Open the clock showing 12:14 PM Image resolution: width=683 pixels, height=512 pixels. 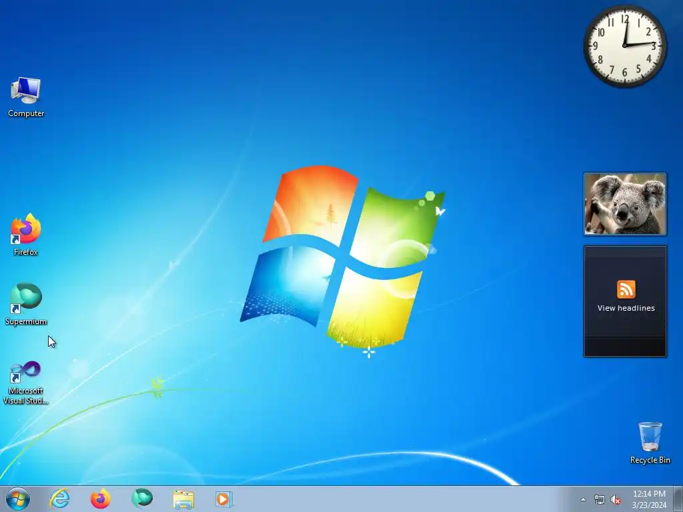click(649, 494)
